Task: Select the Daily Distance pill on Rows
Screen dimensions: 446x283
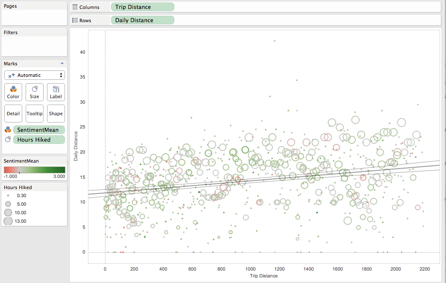Action: click(x=143, y=20)
